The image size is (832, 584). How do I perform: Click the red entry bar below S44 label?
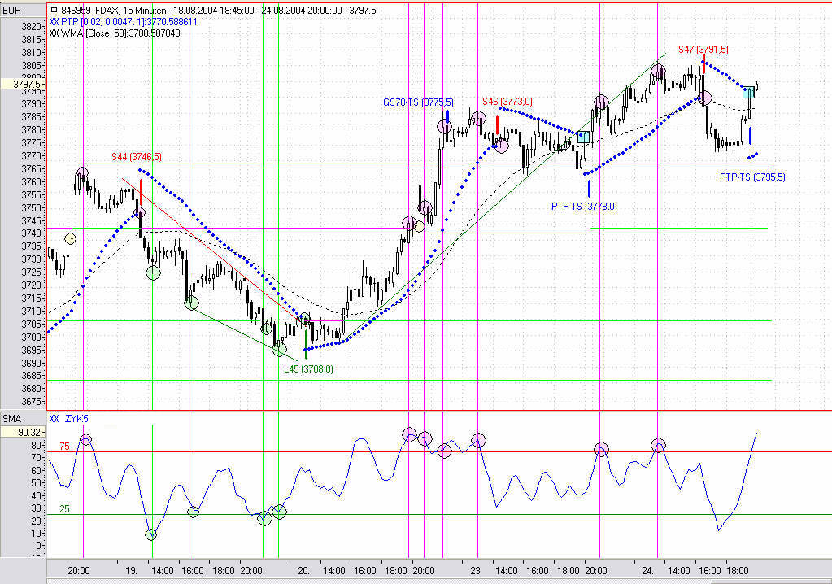(142, 192)
